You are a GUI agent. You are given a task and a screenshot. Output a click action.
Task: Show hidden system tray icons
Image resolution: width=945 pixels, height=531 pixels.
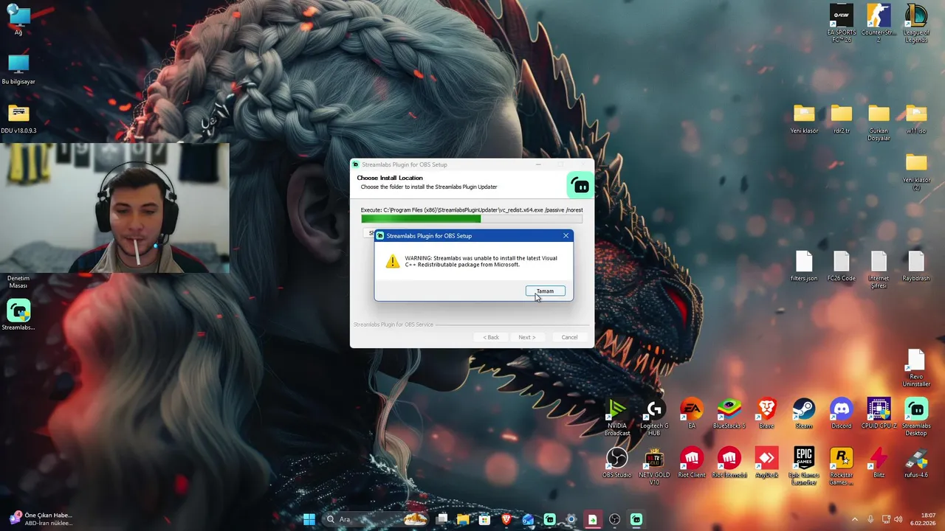pos(855,519)
